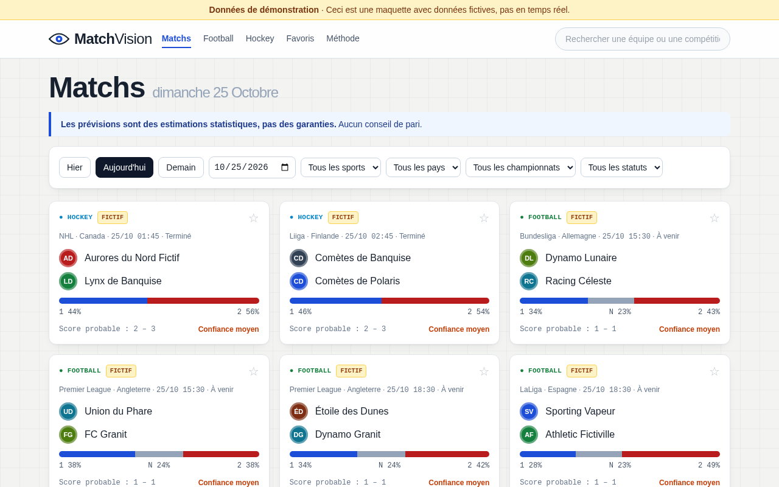
Task: Add Union du Phare match to favorites
Action: pyautogui.click(x=253, y=371)
